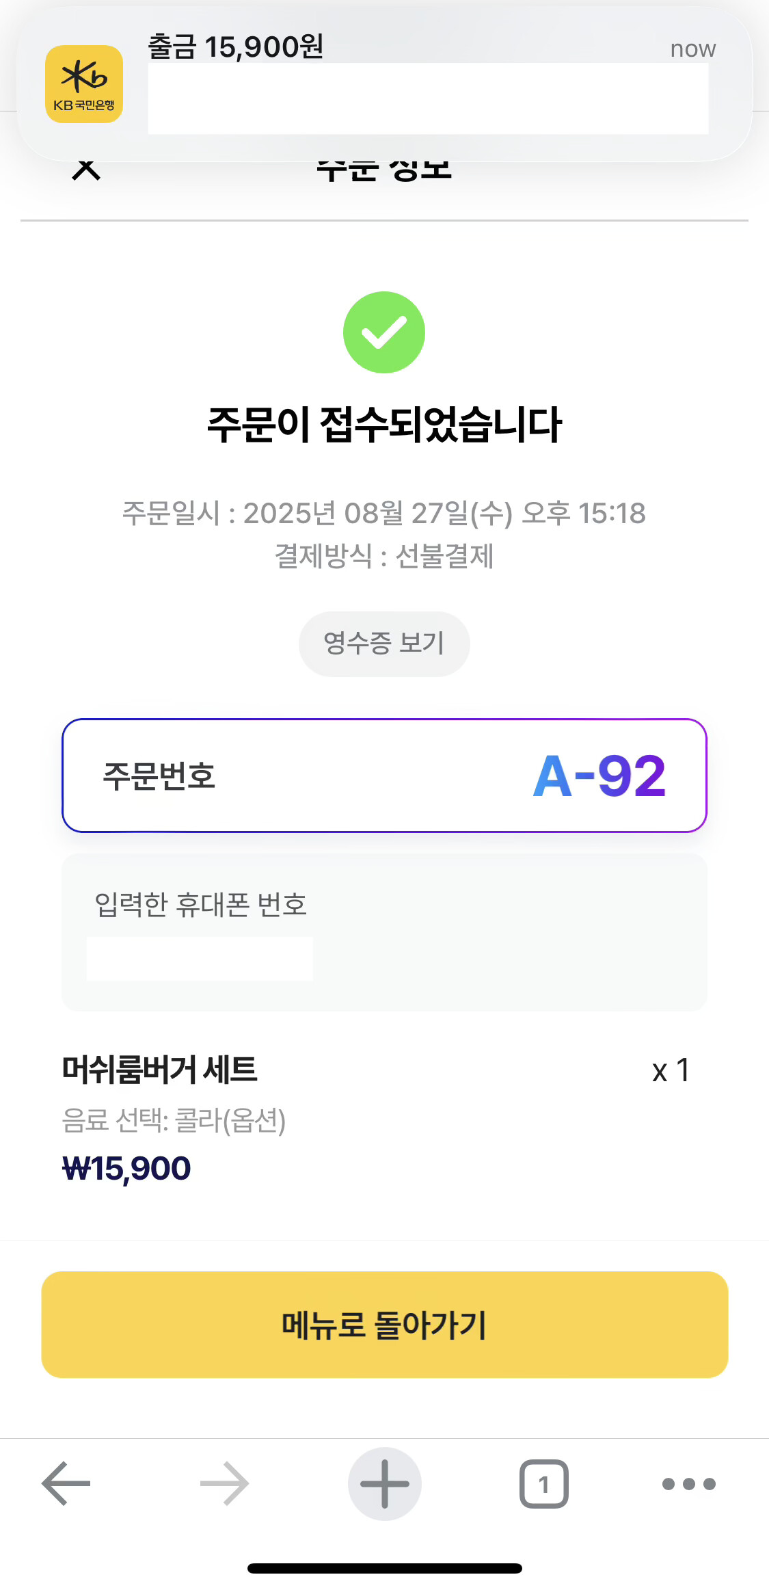Tap the ₩15,900 item price

(x=126, y=1168)
